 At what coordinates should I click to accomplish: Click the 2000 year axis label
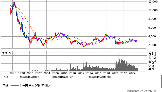pos(30,73)
